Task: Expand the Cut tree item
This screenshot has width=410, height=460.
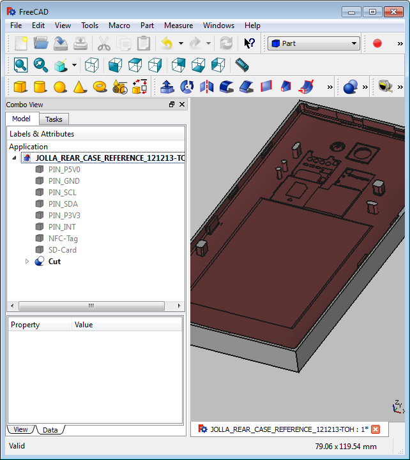Action: pos(27,262)
